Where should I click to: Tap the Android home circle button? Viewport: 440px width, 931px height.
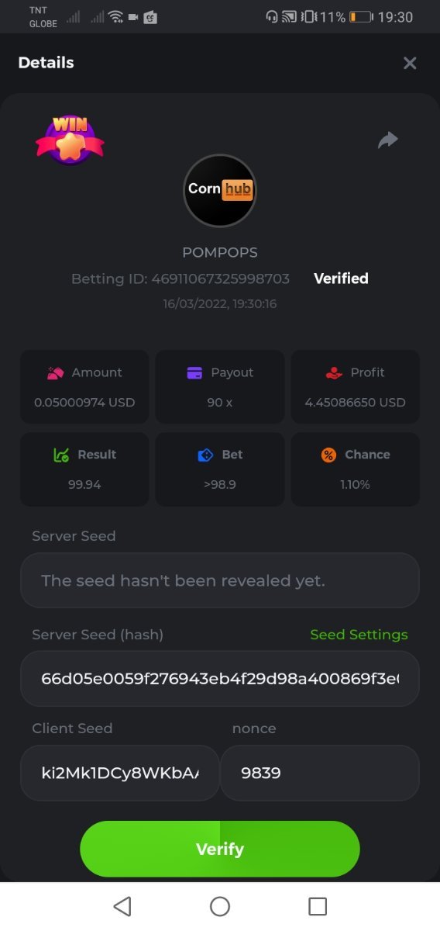[x=220, y=906]
